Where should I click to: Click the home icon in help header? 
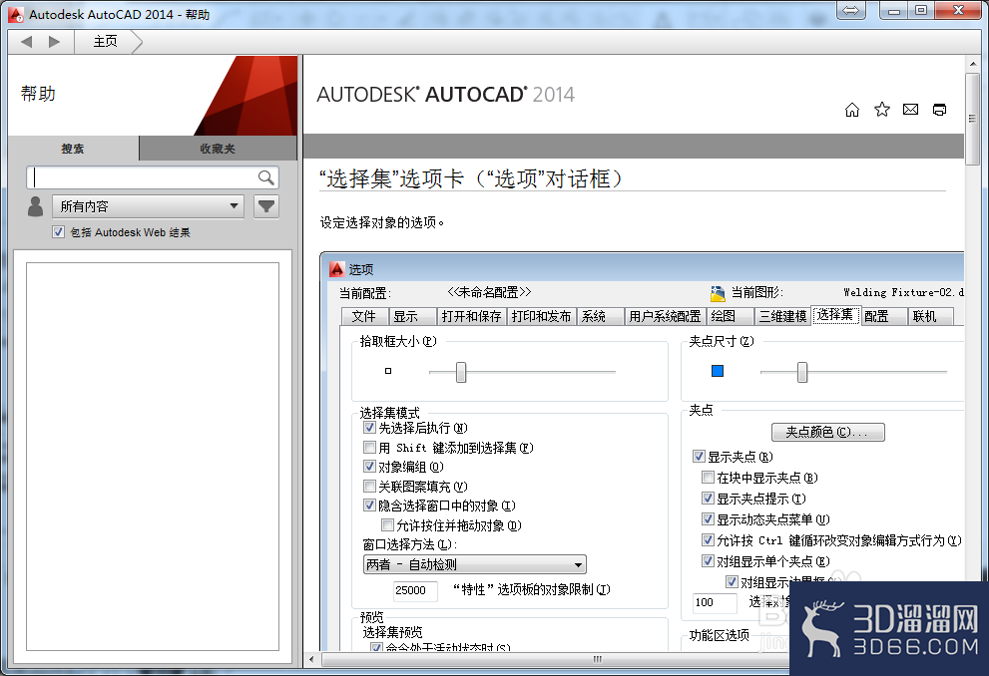tap(852, 111)
